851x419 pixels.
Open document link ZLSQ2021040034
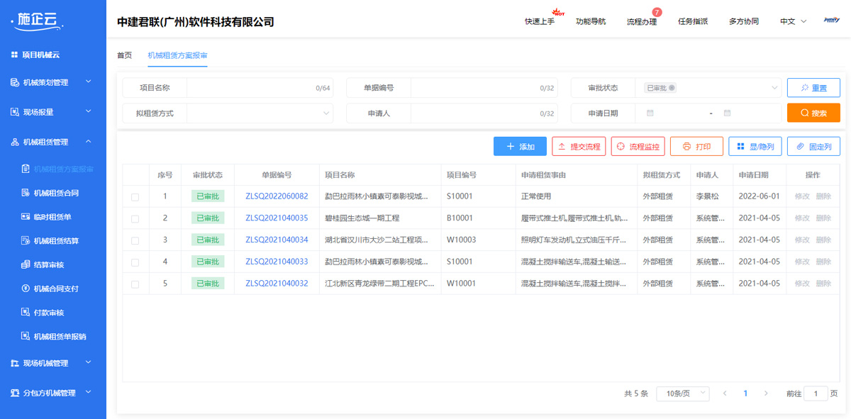(x=277, y=240)
